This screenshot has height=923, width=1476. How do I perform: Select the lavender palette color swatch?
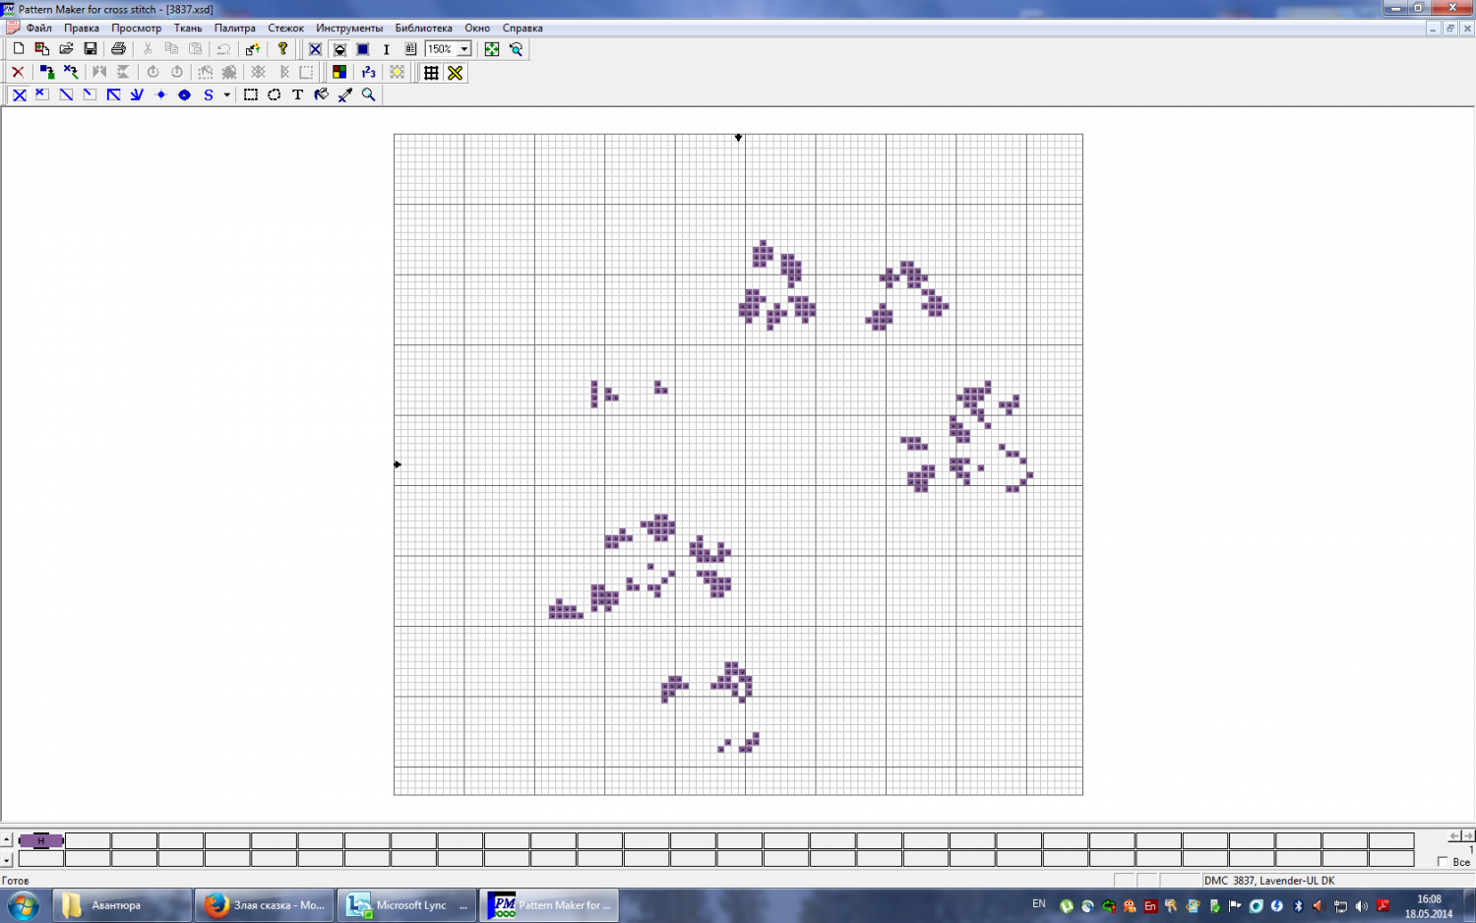click(x=41, y=840)
